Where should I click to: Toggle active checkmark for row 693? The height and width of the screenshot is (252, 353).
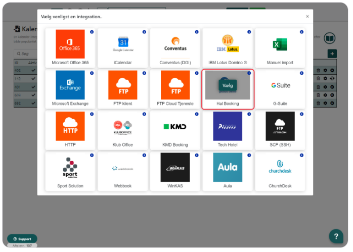(x=33, y=95)
